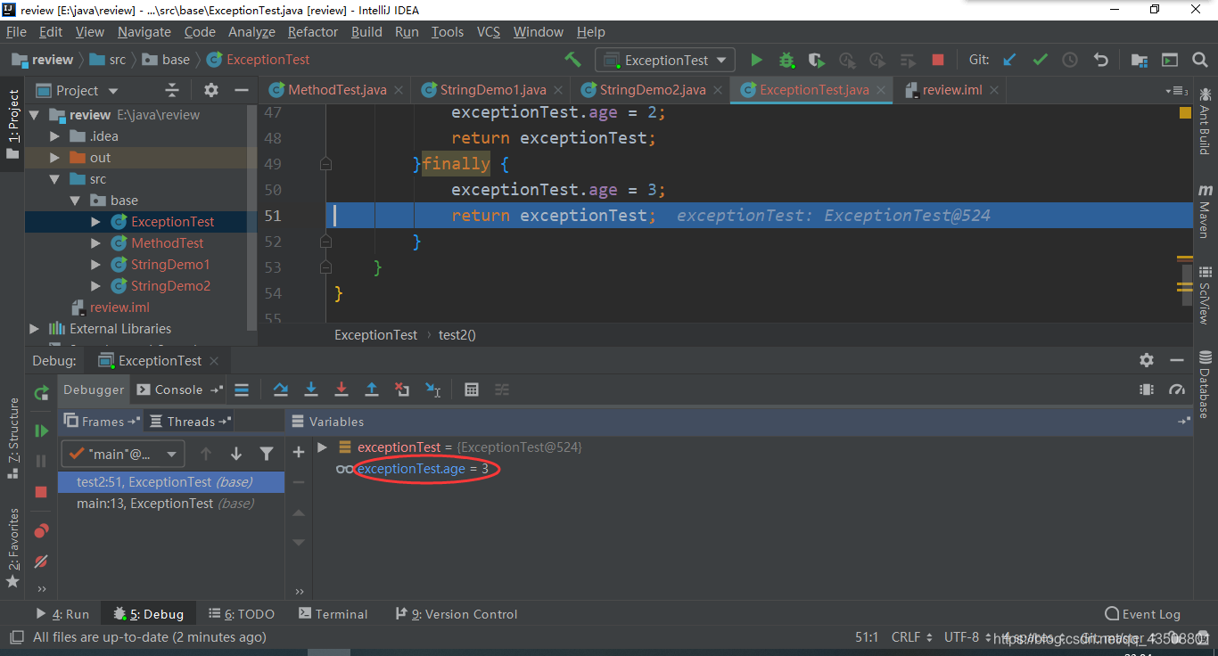Toggle Ant Build side panel
This screenshot has width=1218, height=656.
tap(1205, 119)
